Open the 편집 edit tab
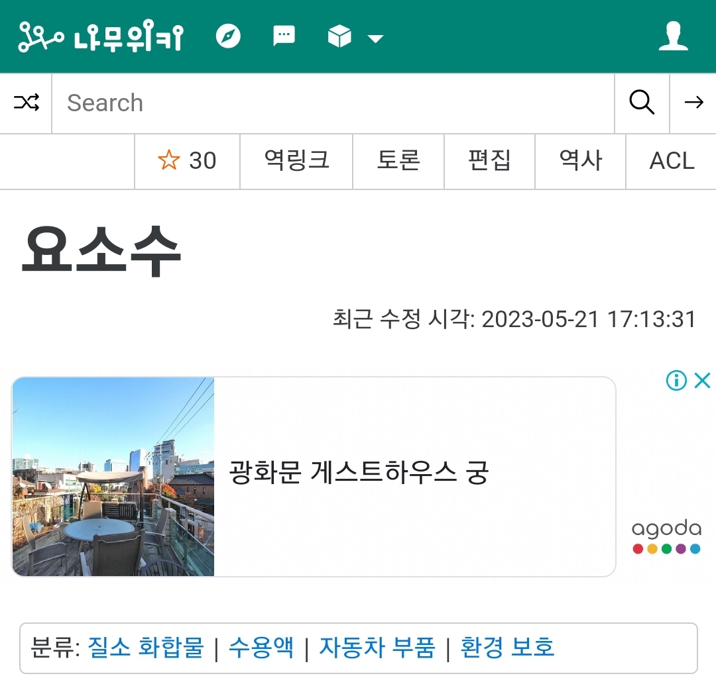Screen dimensions: 716x690 pos(489,161)
